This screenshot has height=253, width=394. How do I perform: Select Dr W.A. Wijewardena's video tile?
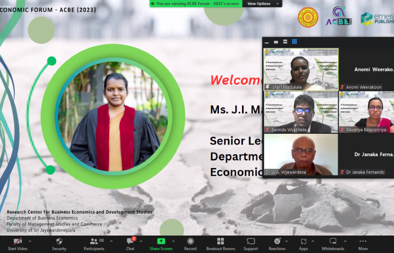(301, 155)
